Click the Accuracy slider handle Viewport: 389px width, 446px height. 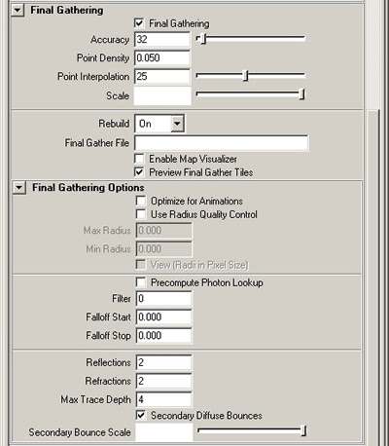(x=203, y=39)
